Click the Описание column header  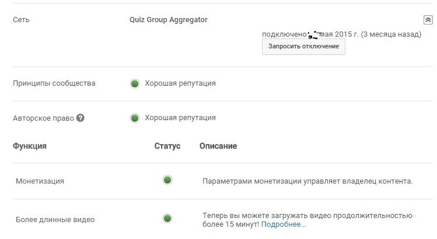[x=218, y=146]
